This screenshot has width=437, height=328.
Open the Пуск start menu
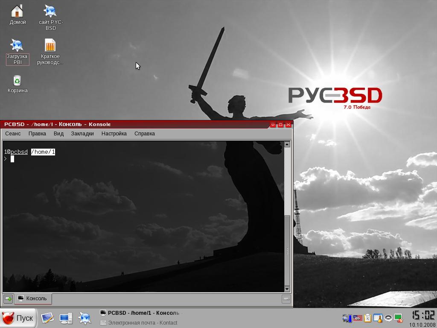tap(18, 318)
